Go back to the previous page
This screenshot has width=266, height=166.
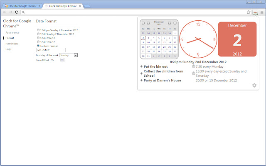[x=5, y=12]
